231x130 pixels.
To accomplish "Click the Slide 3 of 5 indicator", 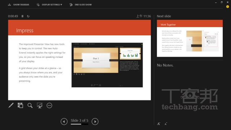I will tap(79, 120).
